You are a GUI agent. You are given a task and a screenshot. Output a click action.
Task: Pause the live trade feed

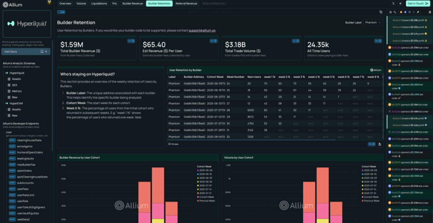coord(430,12)
